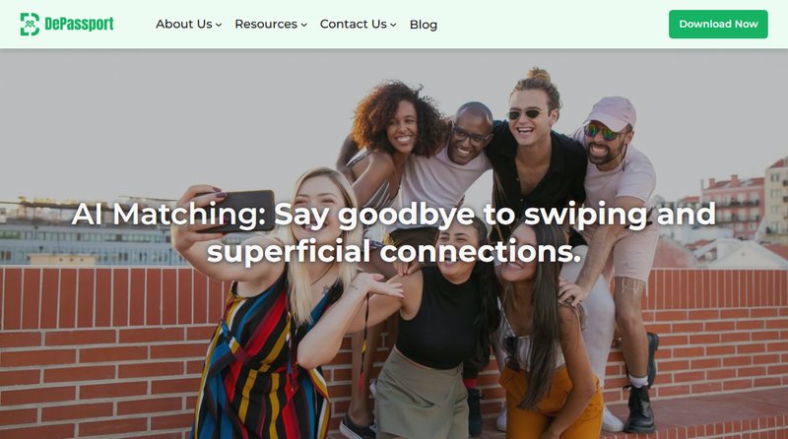This screenshot has width=788, height=439.
Task: Expand the chevron beside About Us
Action: pyautogui.click(x=219, y=25)
